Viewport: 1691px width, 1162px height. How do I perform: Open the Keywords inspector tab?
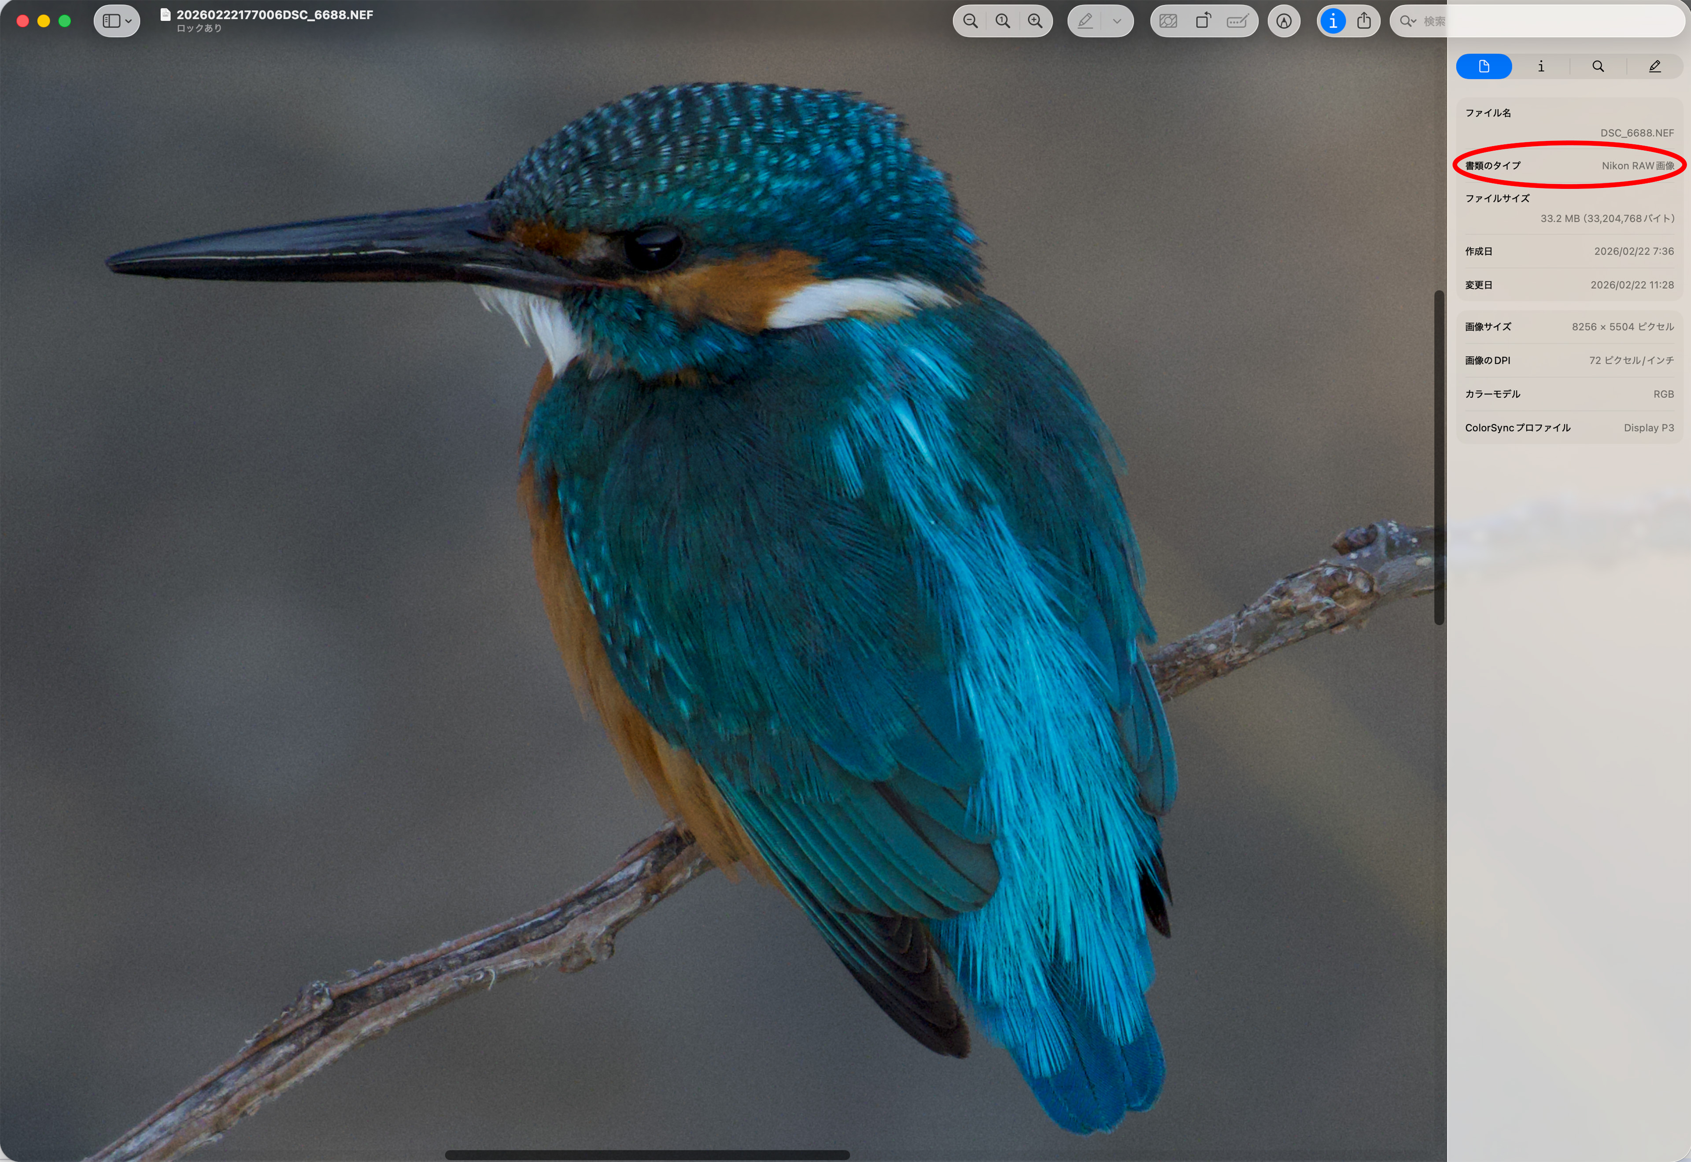pos(1598,66)
